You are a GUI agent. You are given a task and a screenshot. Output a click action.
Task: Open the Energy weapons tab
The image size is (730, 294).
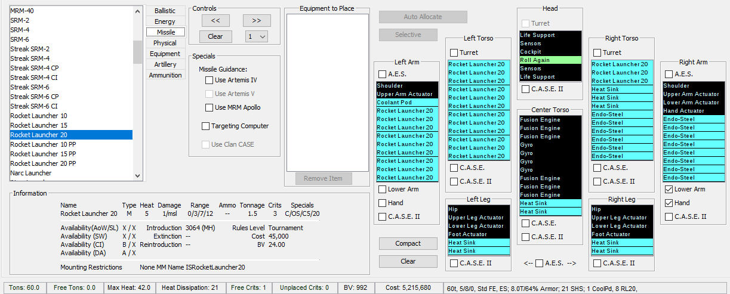[x=165, y=21]
